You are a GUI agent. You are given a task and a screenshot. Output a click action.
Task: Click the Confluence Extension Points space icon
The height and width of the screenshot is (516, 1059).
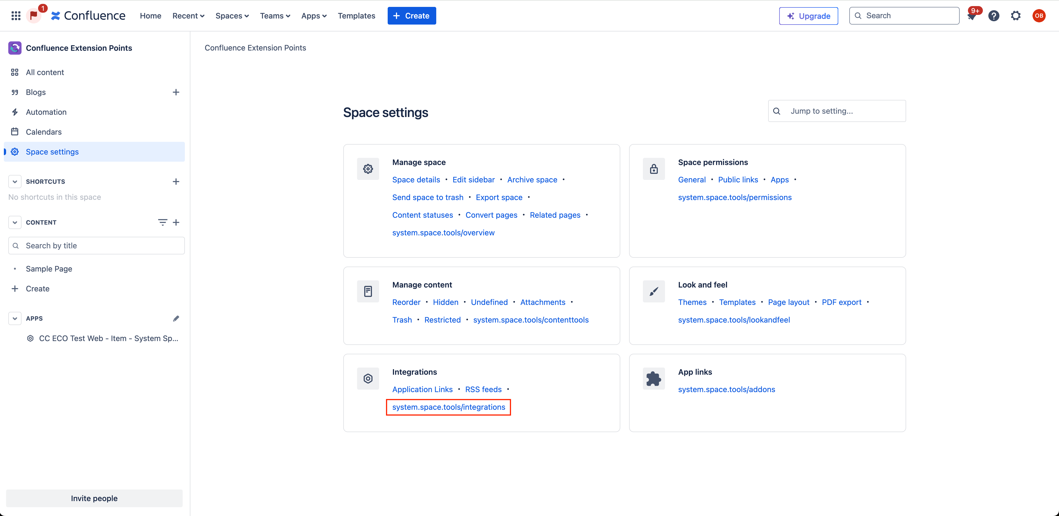click(15, 48)
